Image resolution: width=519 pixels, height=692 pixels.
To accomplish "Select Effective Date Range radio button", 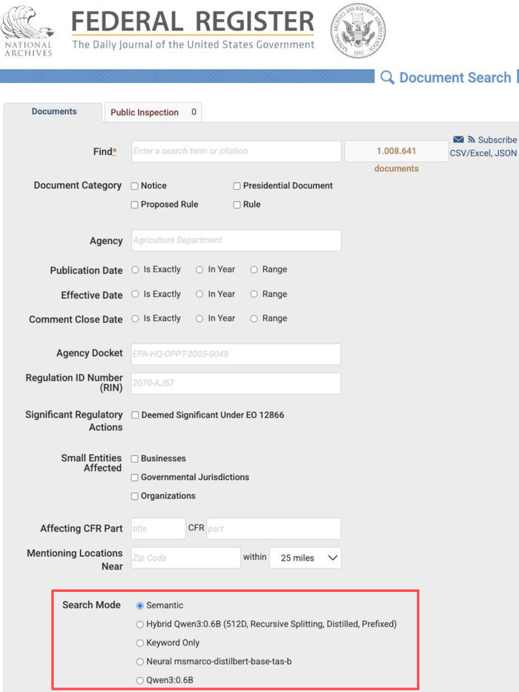I will click(254, 294).
